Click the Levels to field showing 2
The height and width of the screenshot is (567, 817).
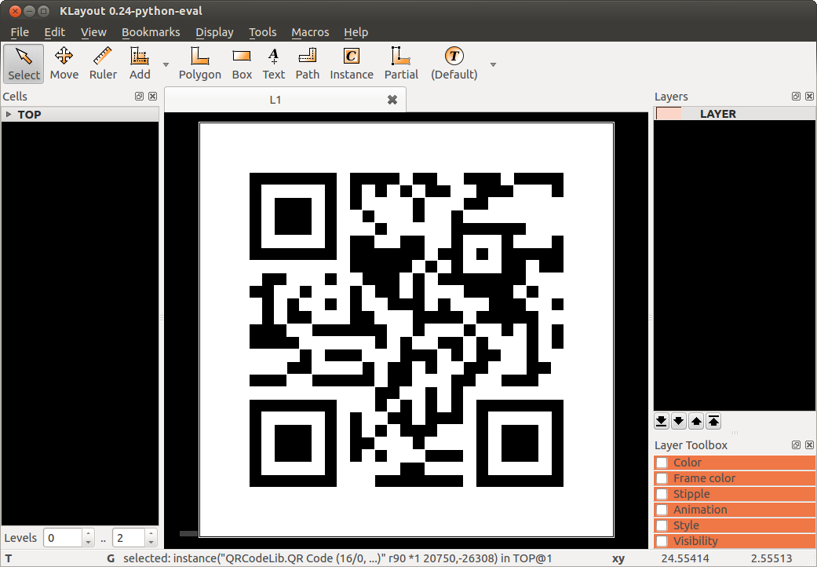click(x=129, y=538)
